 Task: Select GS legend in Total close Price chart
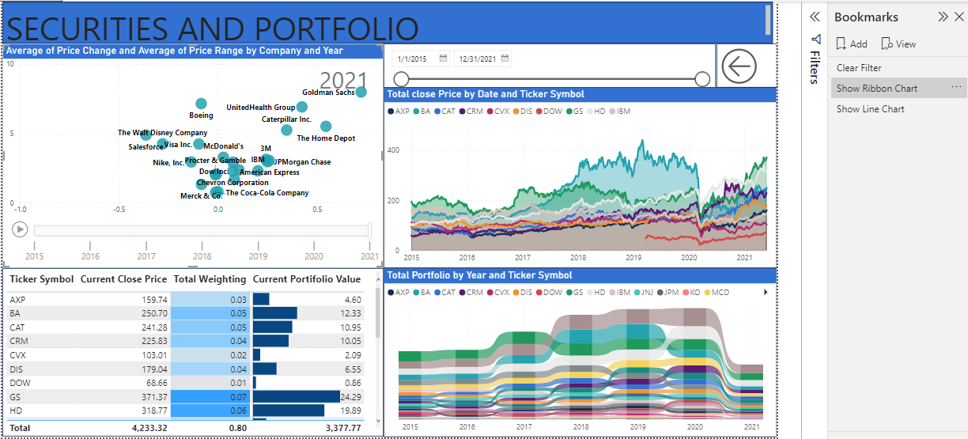coord(574,112)
